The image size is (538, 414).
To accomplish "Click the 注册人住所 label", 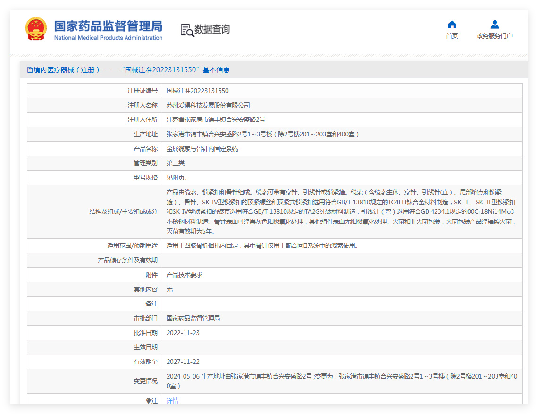I will [143, 120].
